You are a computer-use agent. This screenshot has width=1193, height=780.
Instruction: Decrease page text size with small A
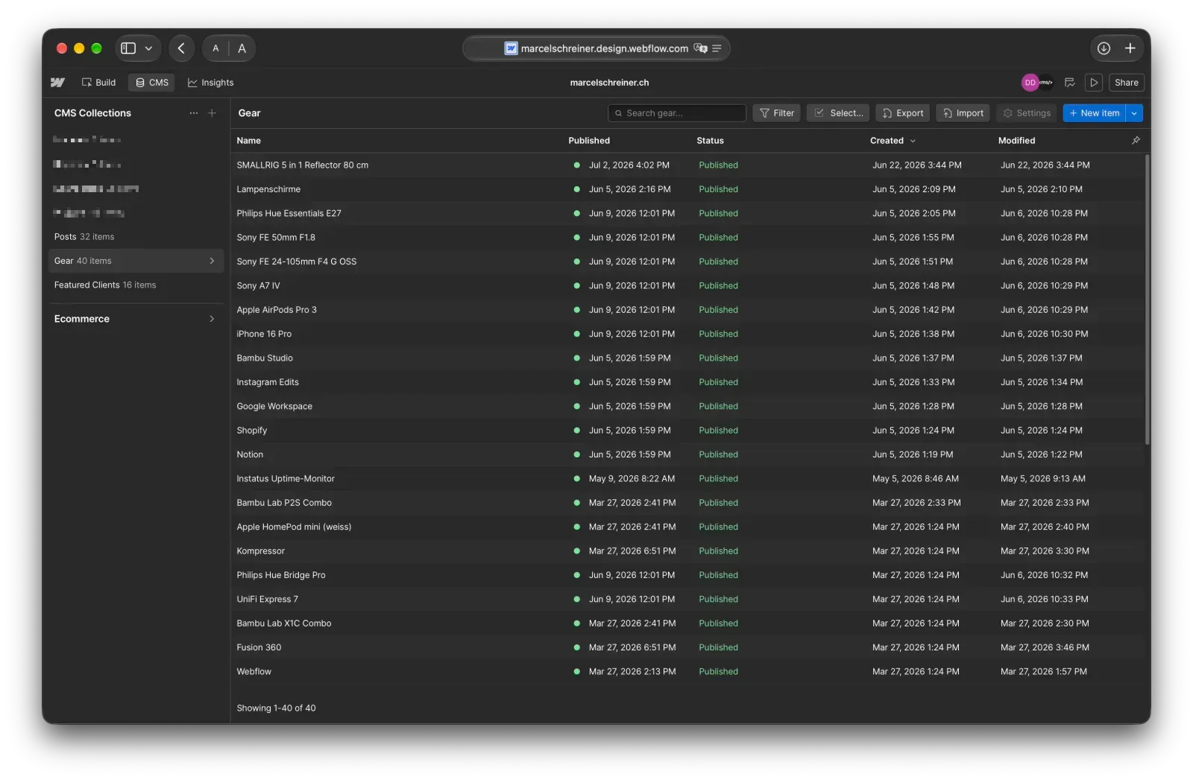[215, 48]
